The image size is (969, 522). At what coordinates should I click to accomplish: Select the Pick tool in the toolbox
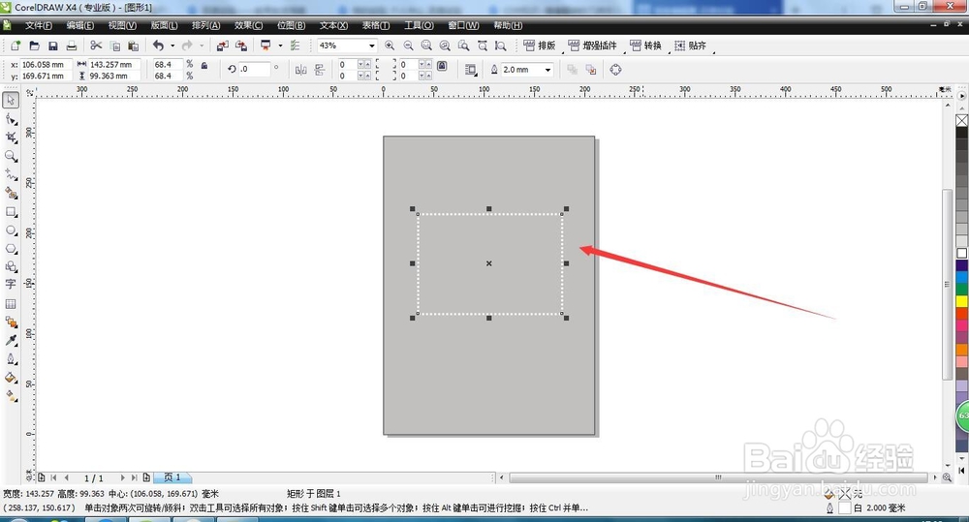point(11,100)
